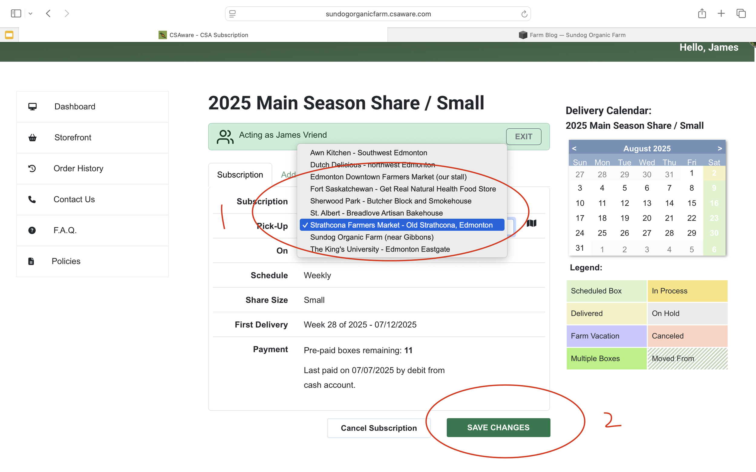Click the Policies document icon
Viewport: 756px width, 472px height.
pyautogui.click(x=31, y=261)
